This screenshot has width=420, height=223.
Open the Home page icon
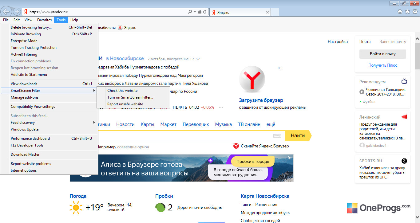pos(400,12)
